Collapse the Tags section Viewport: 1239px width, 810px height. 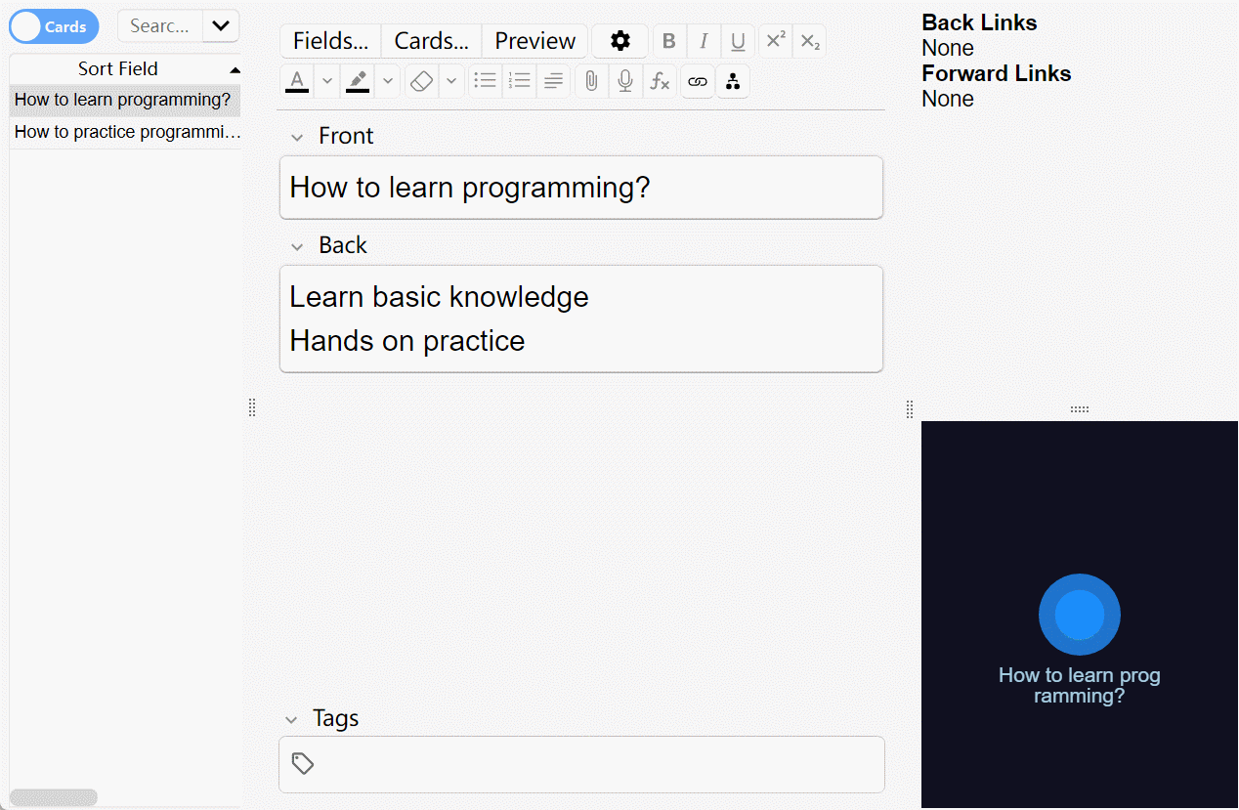point(291,719)
